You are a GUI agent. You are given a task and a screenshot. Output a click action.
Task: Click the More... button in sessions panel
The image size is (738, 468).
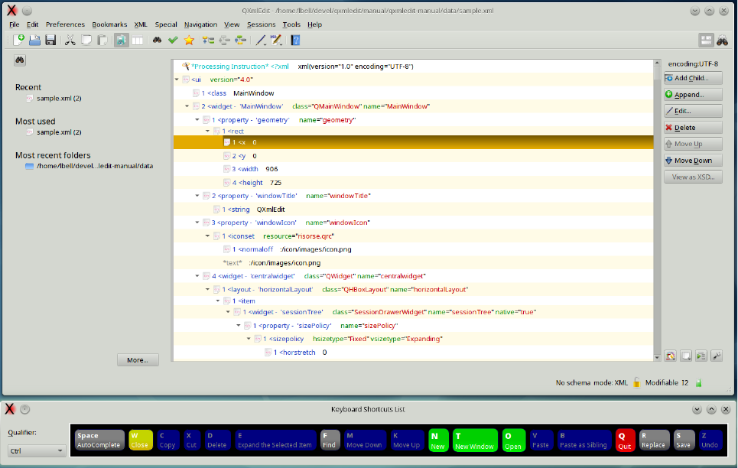[x=138, y=359]
